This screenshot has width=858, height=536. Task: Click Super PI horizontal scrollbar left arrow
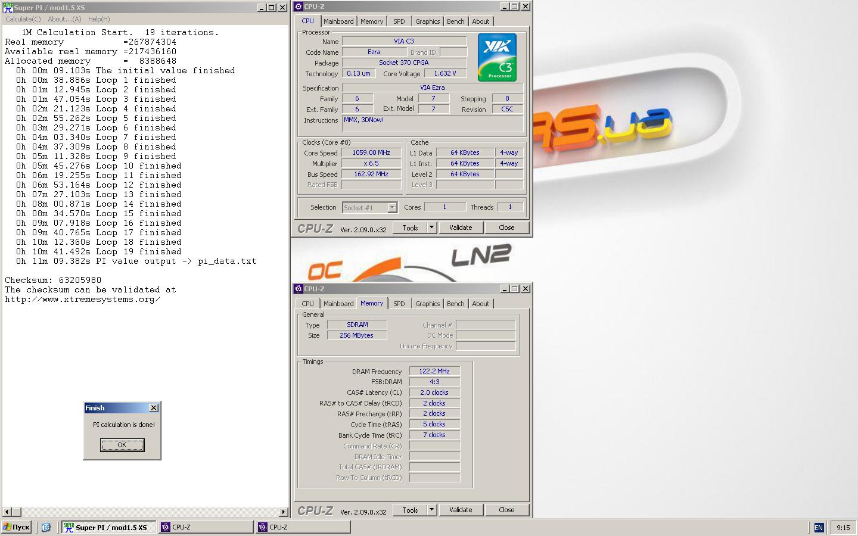click(7, 512)
